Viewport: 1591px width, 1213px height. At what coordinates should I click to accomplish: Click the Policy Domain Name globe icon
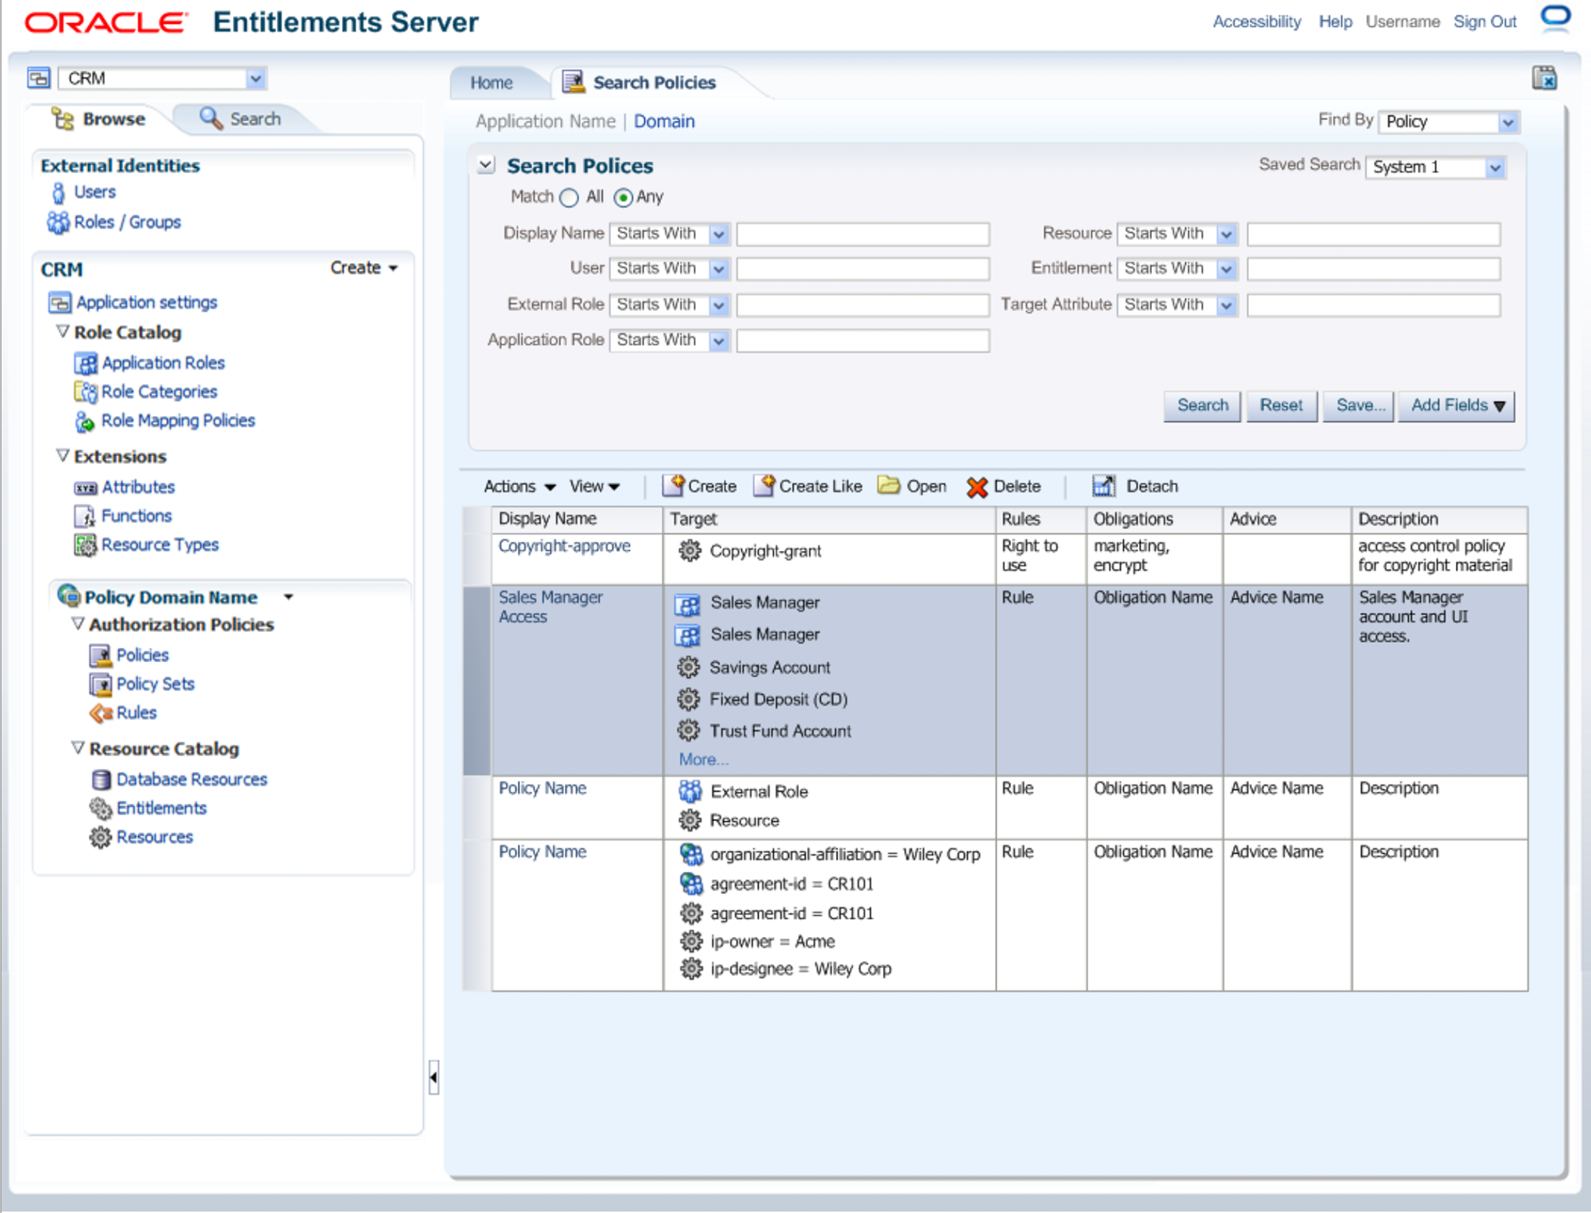coord(69,595)
